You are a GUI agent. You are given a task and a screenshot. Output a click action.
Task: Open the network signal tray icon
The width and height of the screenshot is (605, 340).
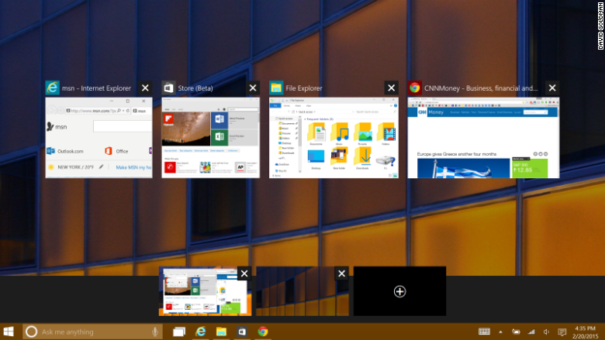click(x=531, y=331)
